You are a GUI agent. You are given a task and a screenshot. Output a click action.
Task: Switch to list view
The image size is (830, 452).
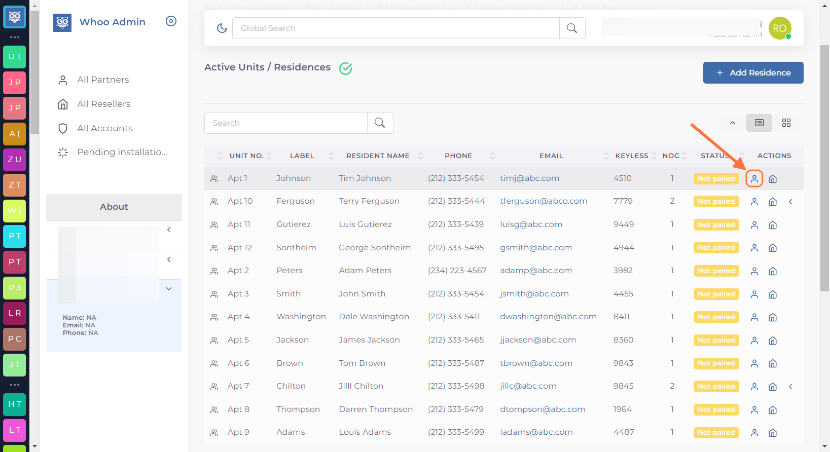coord(759,123)
